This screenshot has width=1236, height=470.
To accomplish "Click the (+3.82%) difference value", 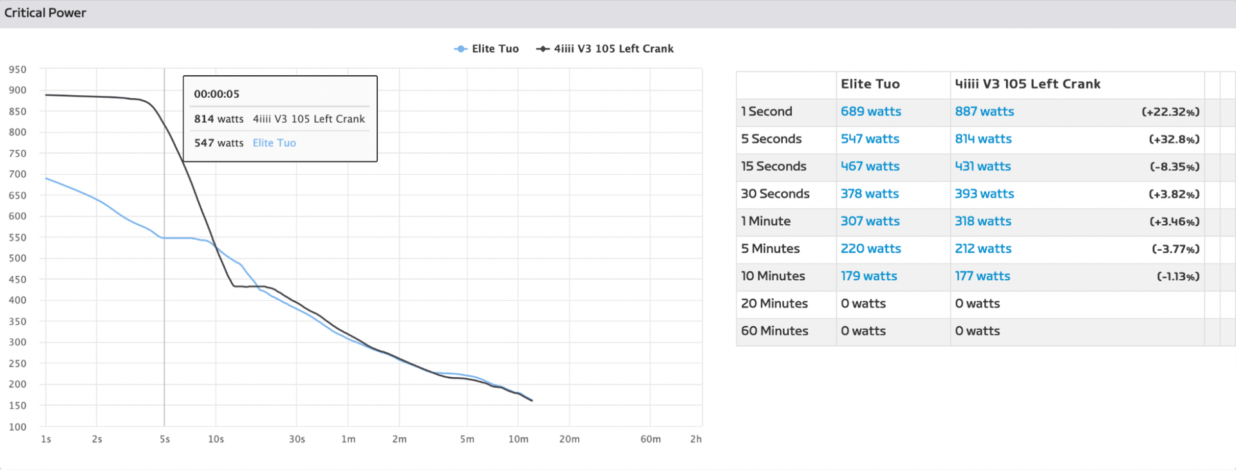I will click(x=1174, y=194).
